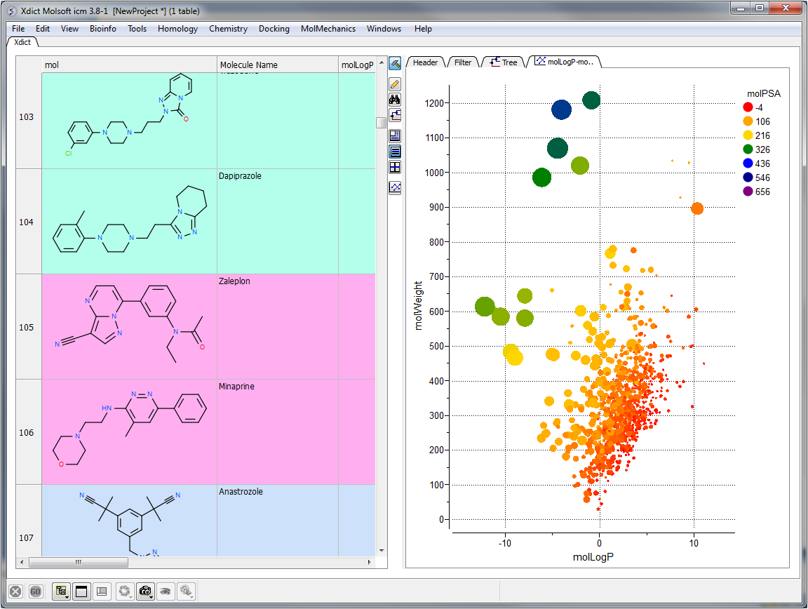Click the GO button icon
The width and height of the screenshot is (808, 609).
35,591
